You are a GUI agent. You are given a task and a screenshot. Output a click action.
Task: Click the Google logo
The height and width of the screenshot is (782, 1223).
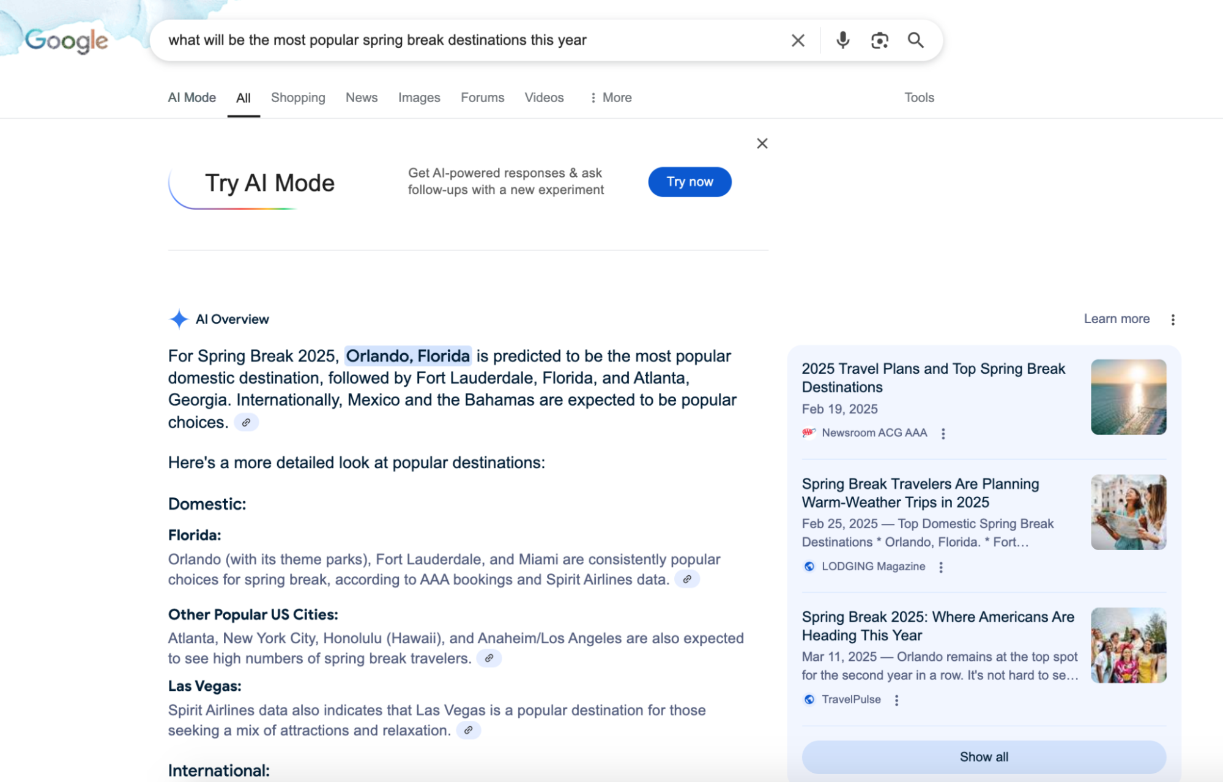pyautogui.click(x=66, y=40)
